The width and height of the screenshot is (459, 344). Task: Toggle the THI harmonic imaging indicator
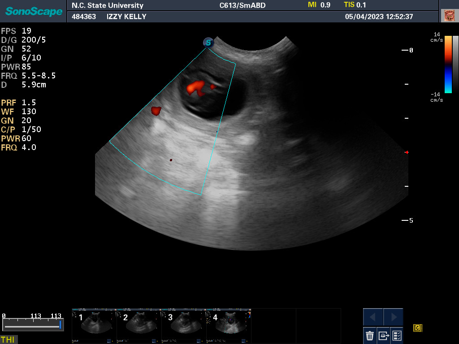(8, 340)
